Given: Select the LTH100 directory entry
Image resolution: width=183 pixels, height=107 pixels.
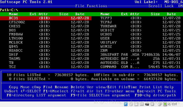Looking at the screenshot, I should [x=49, y=39].
